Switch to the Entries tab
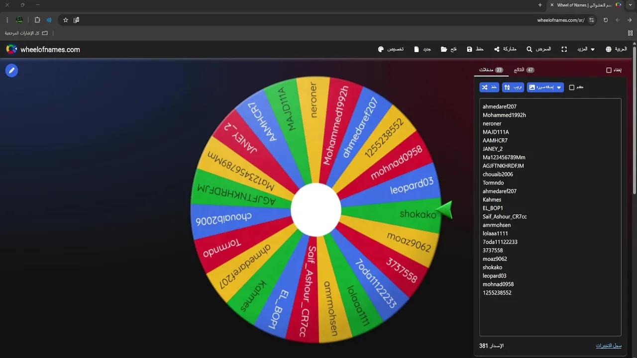 (491, 70)
